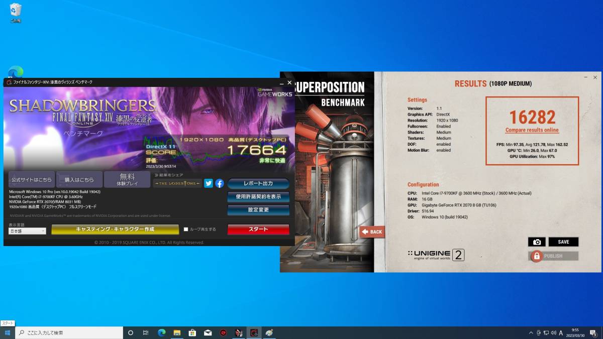Click the 非常に快適 rating text

(x=272, y=160)
